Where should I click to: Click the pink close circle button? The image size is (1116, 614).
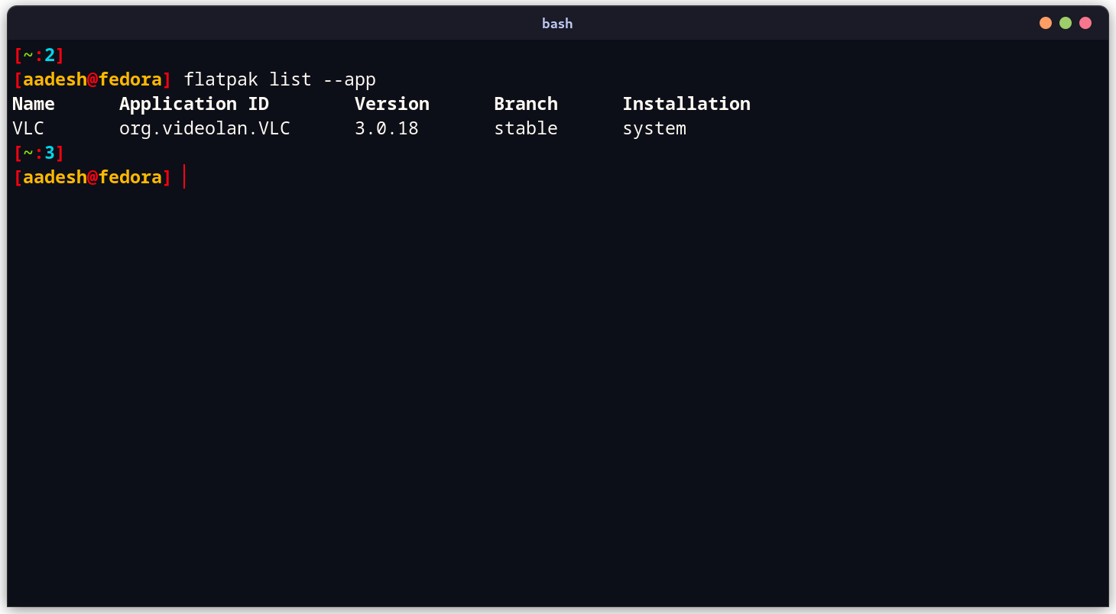tap(1085, 23)
